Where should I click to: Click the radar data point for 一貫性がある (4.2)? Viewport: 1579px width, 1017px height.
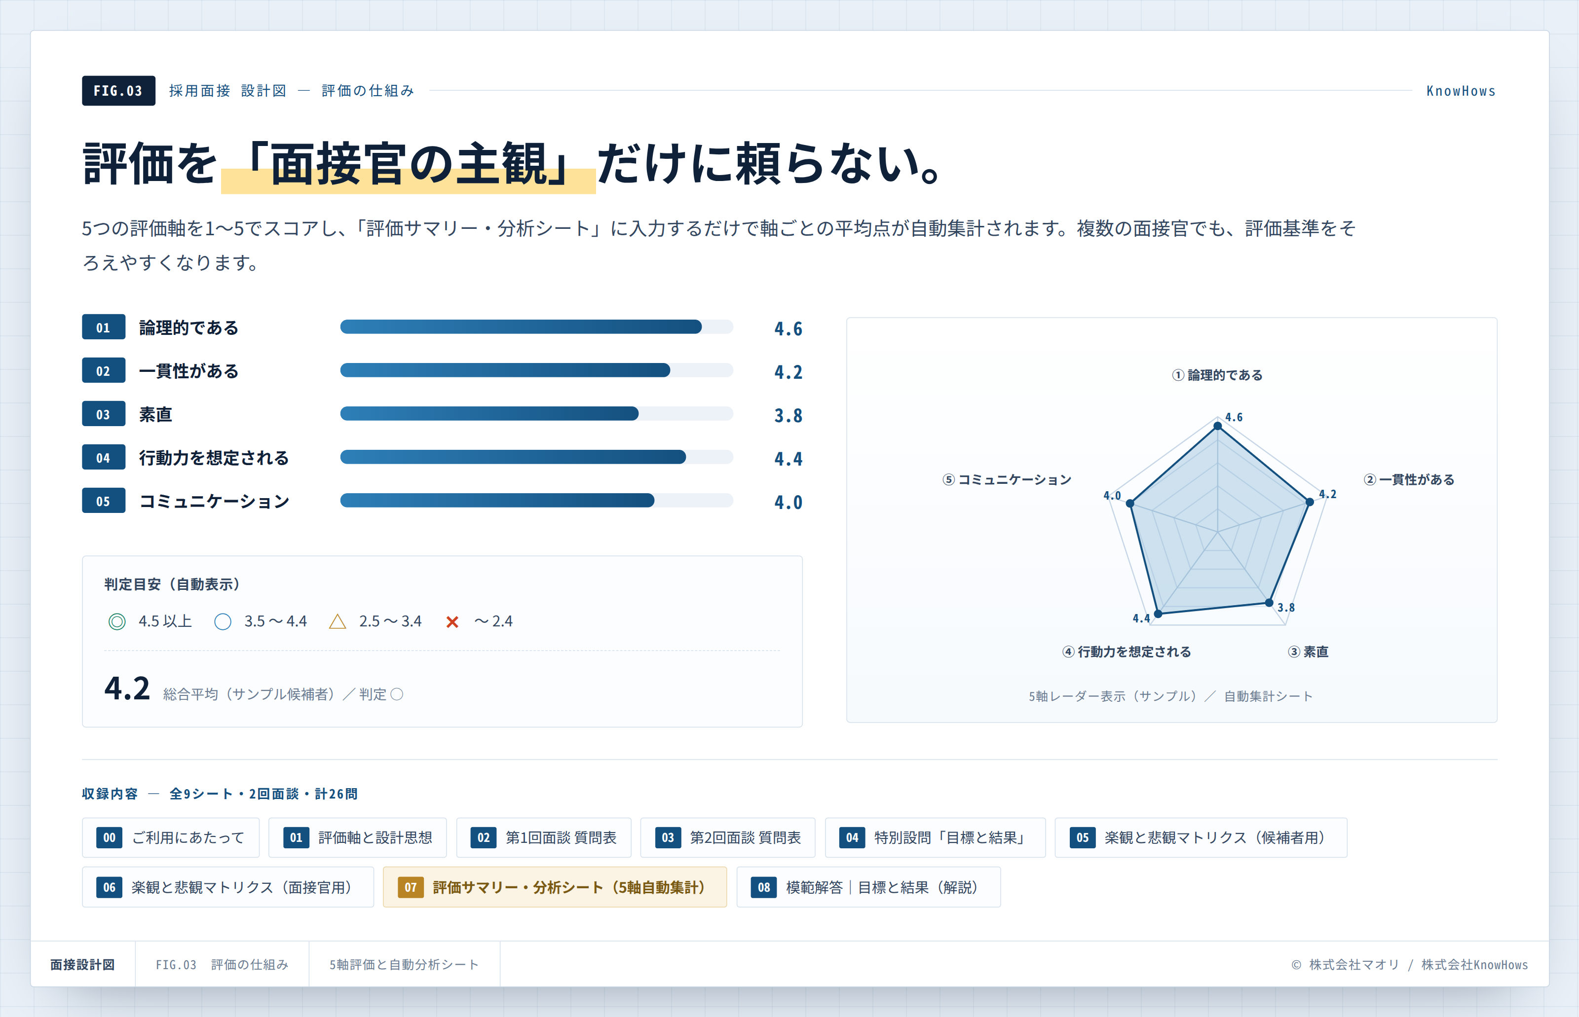tap(1310, 502)
